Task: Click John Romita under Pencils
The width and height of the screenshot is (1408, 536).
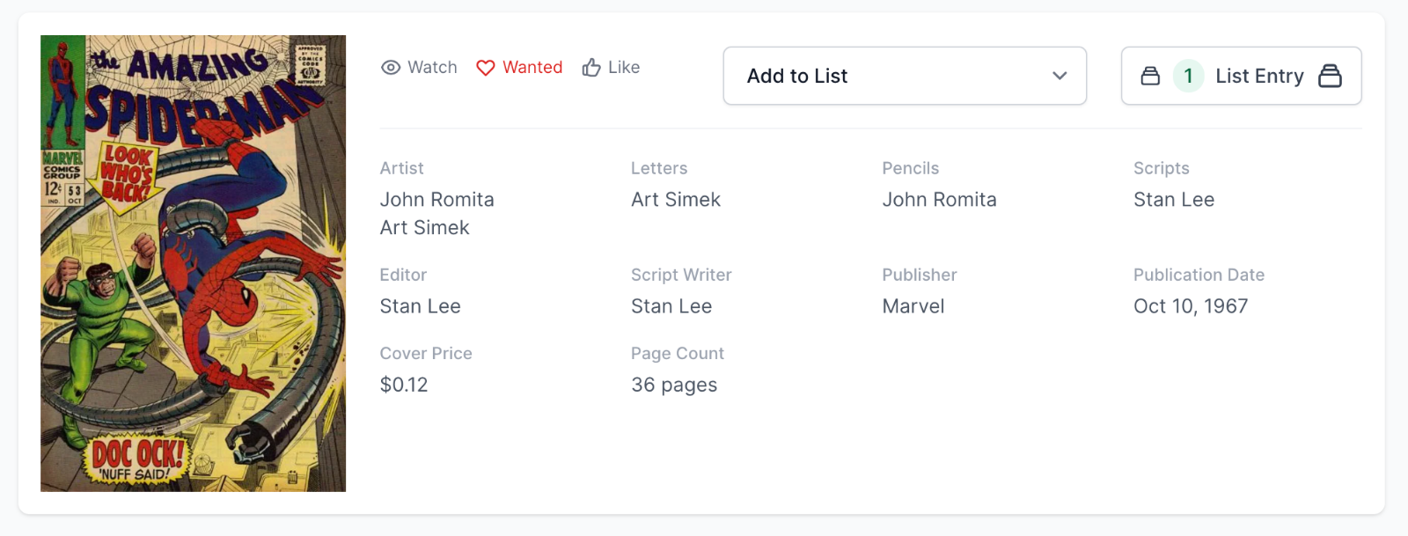Action: (939, 200)
